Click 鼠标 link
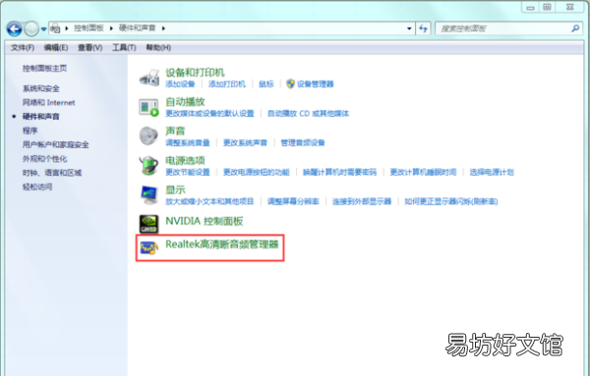590x376 pixels. [266, 83]
